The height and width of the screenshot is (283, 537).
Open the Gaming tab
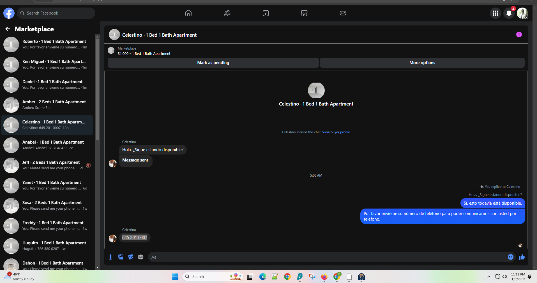pyautogui.click(x=343, y=13)
